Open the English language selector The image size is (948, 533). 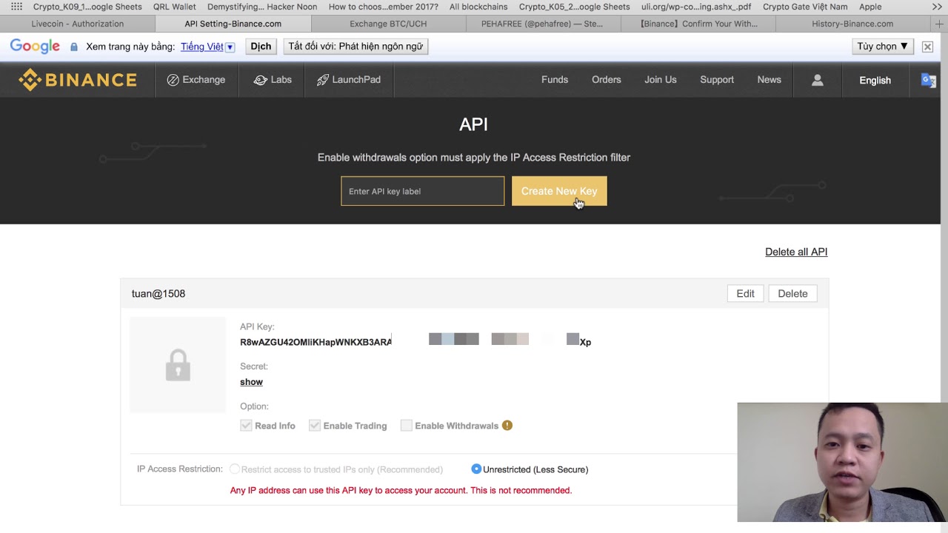875,80
